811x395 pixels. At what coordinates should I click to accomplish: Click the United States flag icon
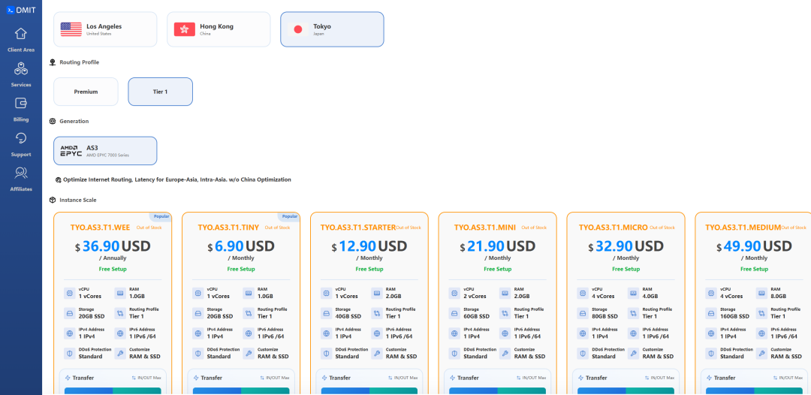71,29
